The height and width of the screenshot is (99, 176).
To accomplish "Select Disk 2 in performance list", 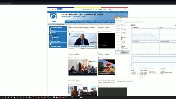I will pyautogui.click(x=122, y=43).
